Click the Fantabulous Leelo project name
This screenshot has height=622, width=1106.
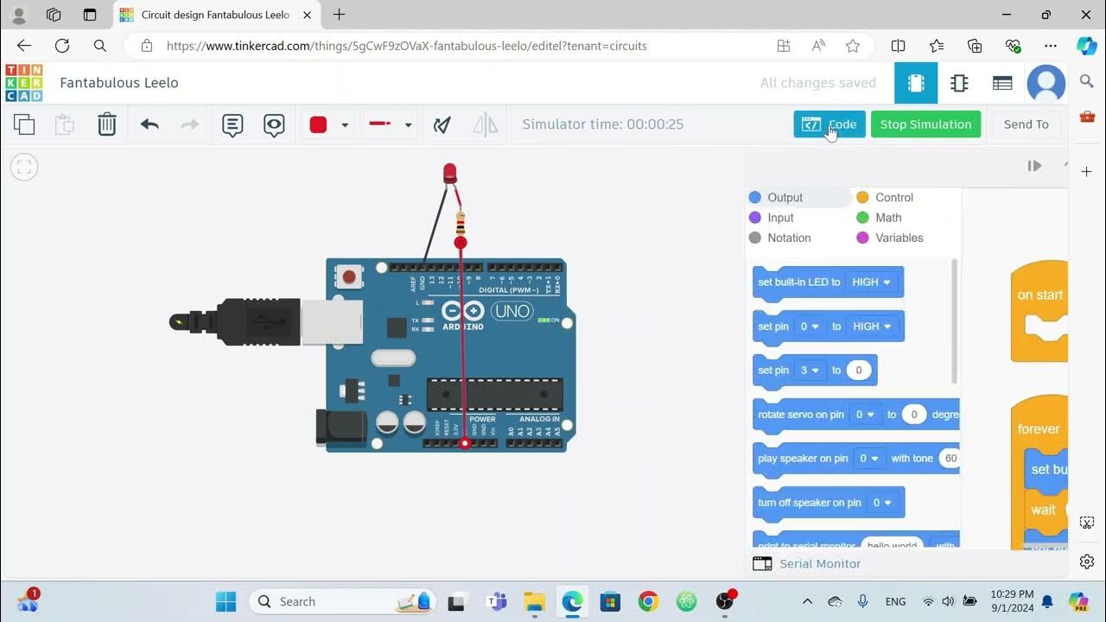(119, 83)
